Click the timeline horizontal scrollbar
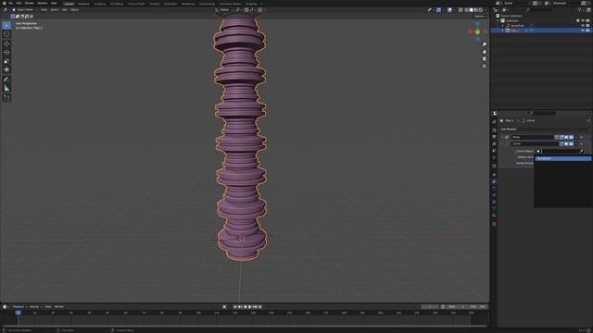Viewport: 593px width, 333px height. (245, 326)
